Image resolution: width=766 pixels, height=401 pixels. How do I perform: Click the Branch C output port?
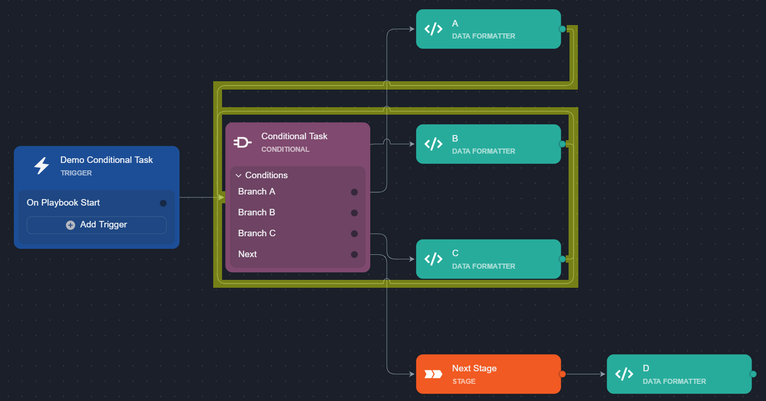[354, 234]
